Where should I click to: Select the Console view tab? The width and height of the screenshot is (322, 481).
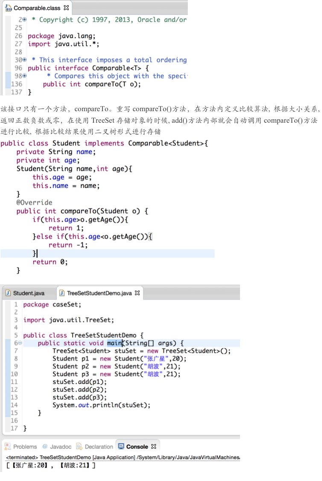click(137, 447)
